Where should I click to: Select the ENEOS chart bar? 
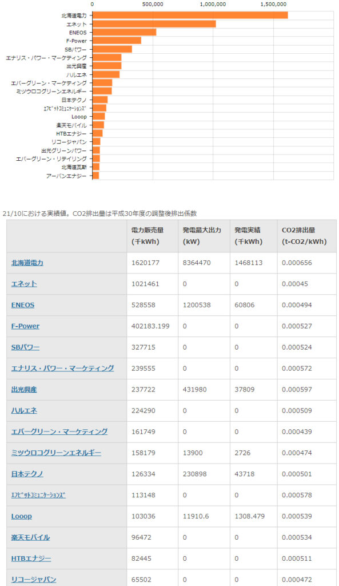pos(124,33)
